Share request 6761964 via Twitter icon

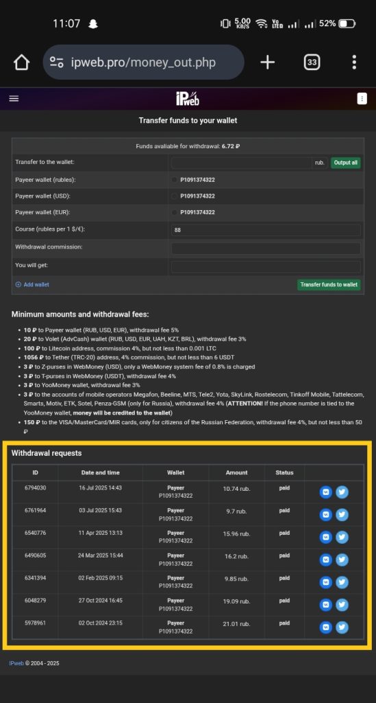(342, 515)
